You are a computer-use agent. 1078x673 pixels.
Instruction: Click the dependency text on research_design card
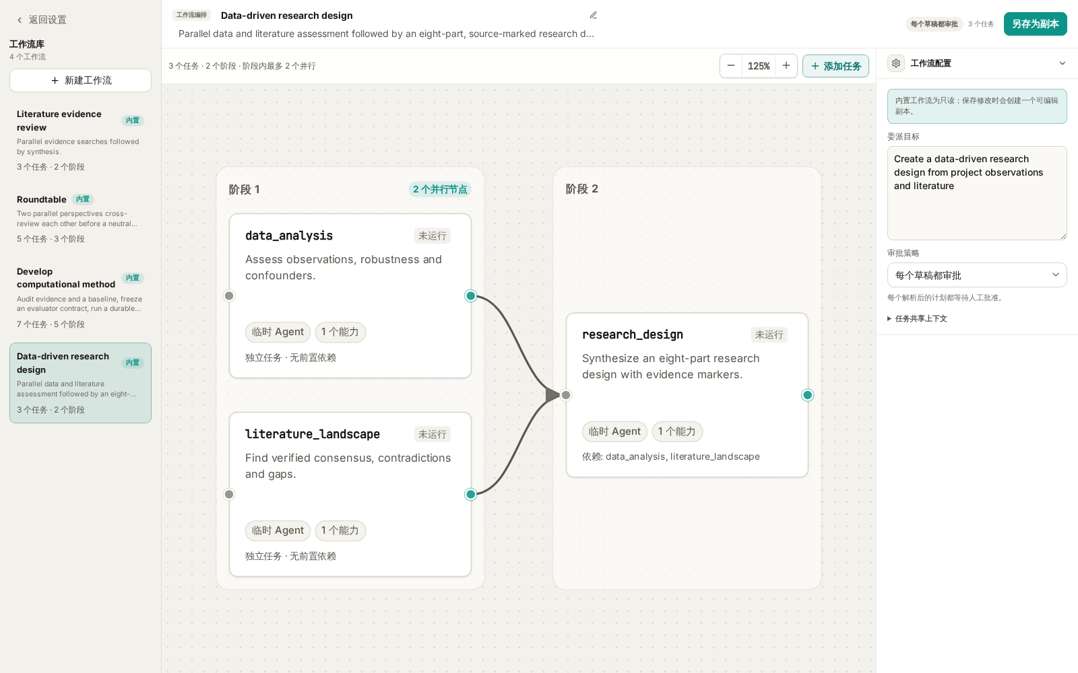671,457
